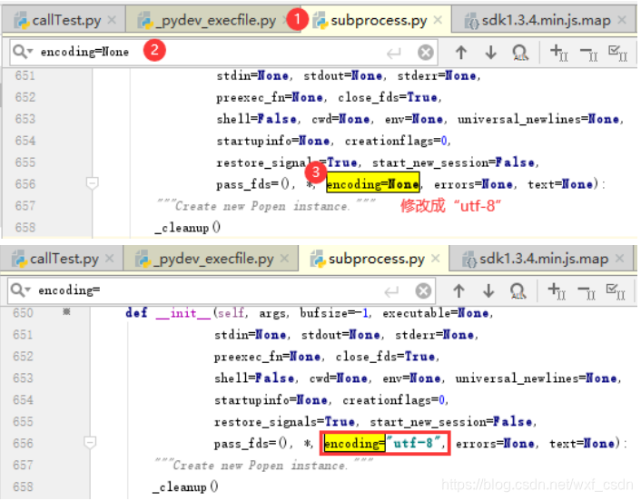Open sdk1.3.4.min.js.map tab in top editor
Image resolution: width=641 pixels, height=501 pixels.
point(546,20)
